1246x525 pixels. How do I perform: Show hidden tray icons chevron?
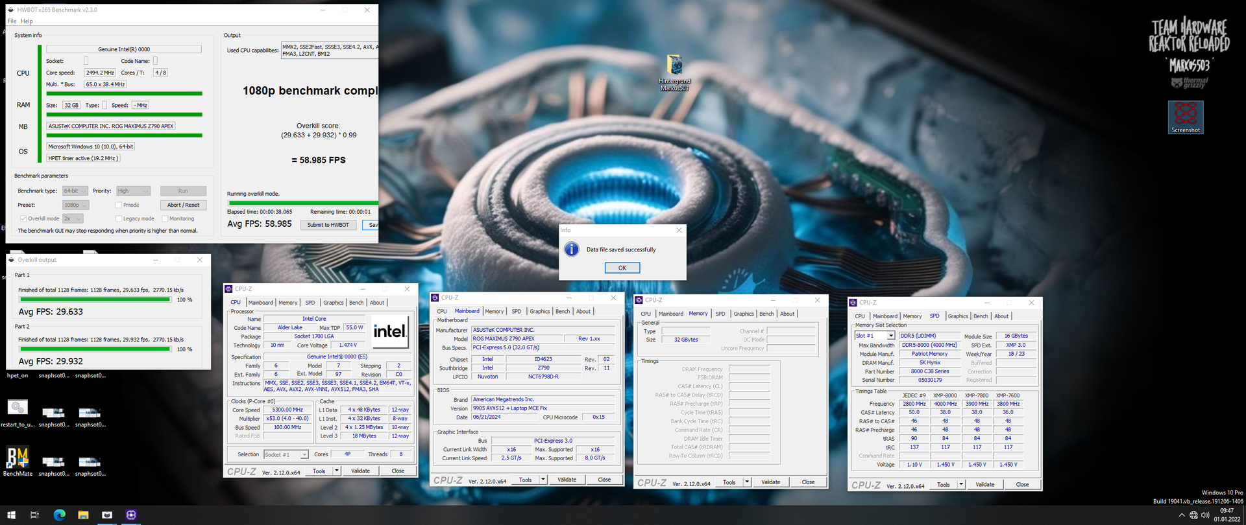click(1181, 515)
